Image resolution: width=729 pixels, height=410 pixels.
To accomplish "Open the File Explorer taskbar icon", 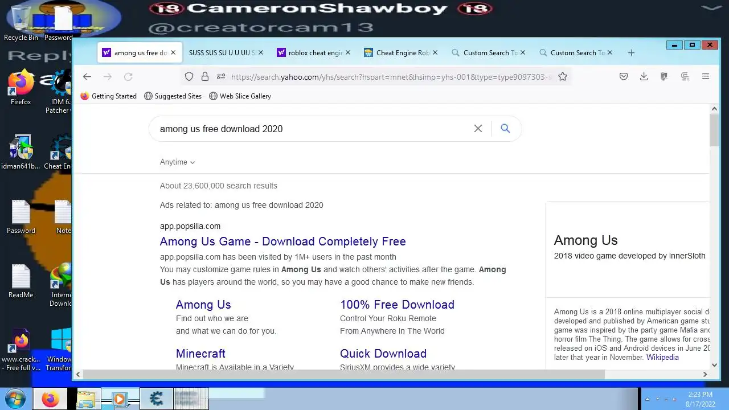I will tap(85, 399).
